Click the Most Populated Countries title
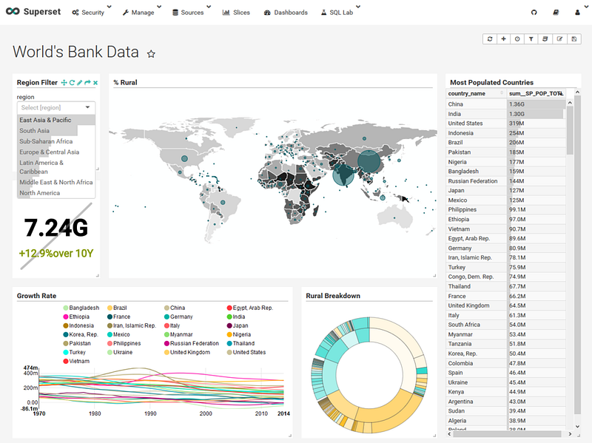592x443 pixels. coord(491,83)
